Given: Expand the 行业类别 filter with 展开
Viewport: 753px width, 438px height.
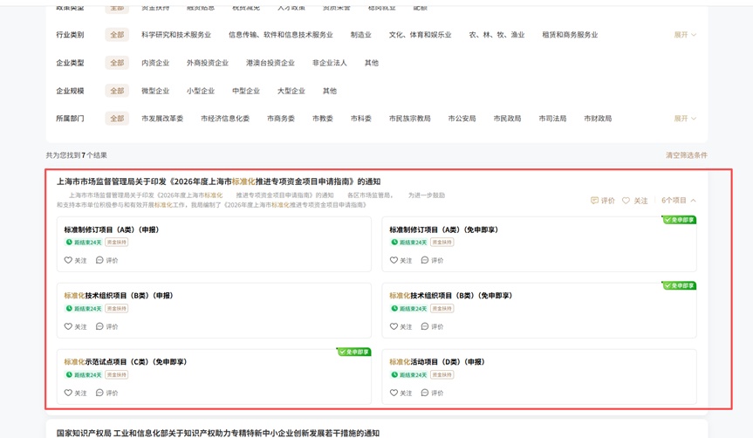Looking at the screenshot, I should click(684, 35).
